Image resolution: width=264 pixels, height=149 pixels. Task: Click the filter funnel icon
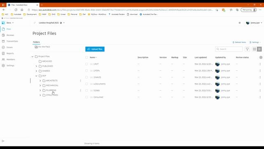247,49
